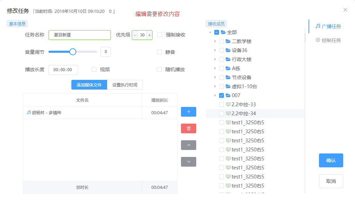Image resolution: width=355 pixels, height=209 pixels.
Task: Click the 音量调节 volume slider handle
Action: point(73,52)
